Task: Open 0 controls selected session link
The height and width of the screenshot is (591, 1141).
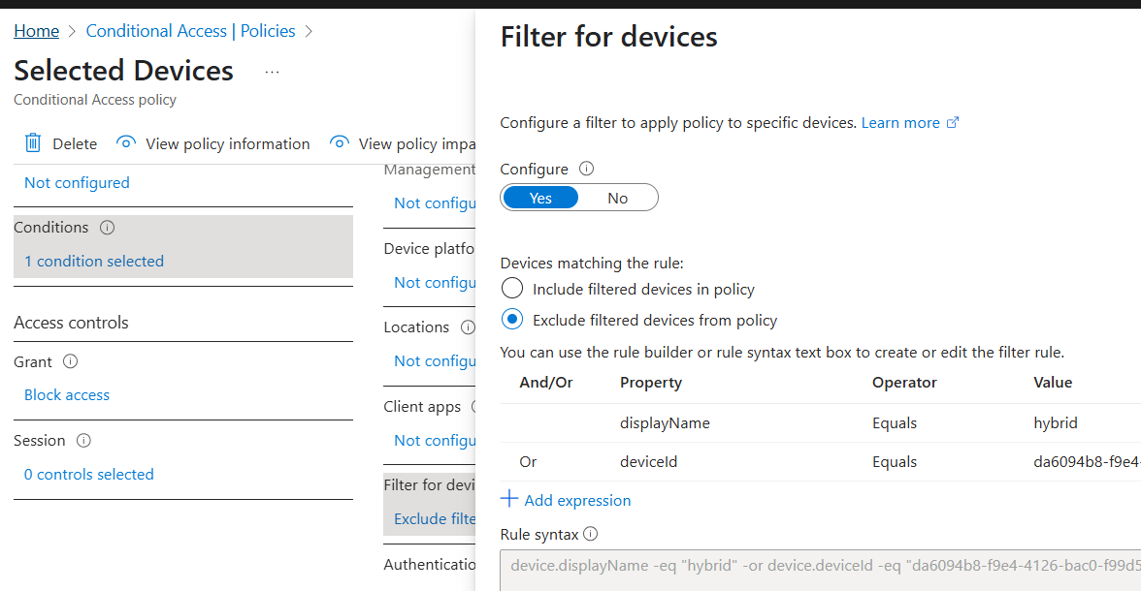Action: 89,474
